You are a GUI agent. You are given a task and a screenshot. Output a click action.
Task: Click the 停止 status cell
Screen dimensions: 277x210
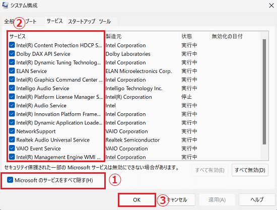pyautogui.click(x=186, y=97)
